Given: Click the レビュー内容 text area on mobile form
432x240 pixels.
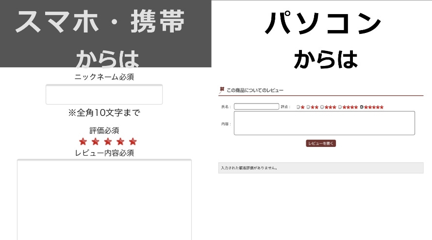Looking at the screenshot, I should (x=104, y=199).
